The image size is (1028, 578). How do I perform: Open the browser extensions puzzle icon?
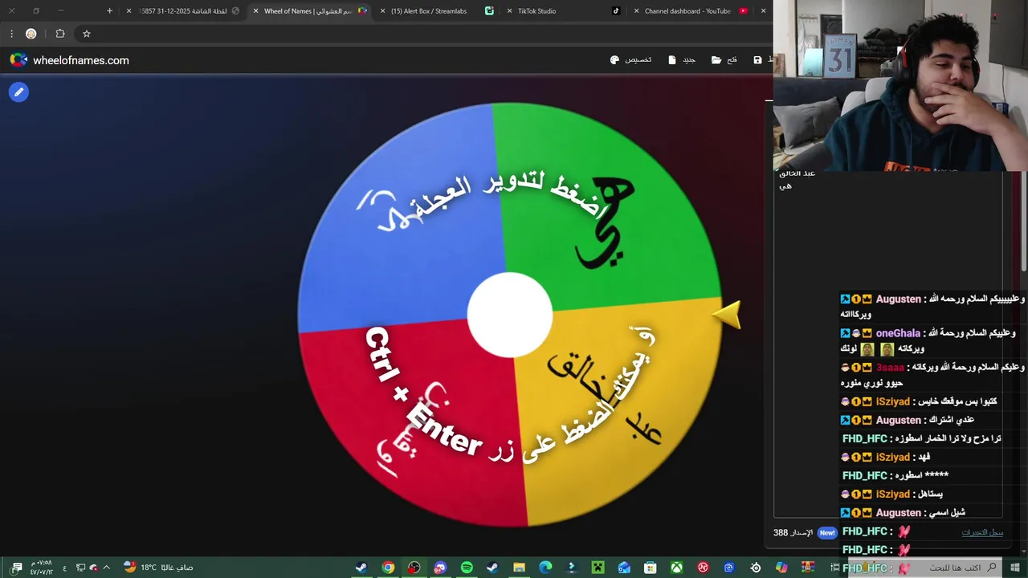point(60,34)
